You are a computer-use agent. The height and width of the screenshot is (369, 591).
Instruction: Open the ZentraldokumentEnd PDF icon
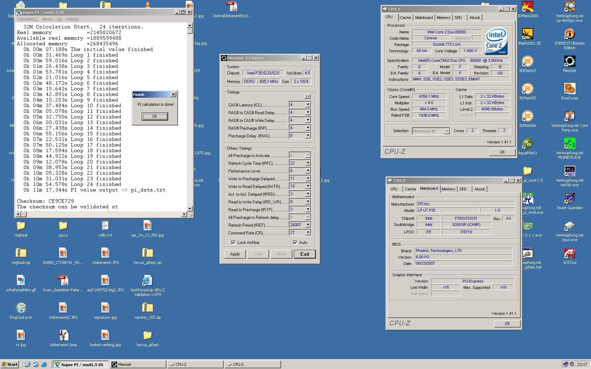point(232,7)
